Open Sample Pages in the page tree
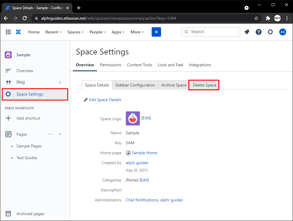293x221 pixels. [x=29, y=146]
